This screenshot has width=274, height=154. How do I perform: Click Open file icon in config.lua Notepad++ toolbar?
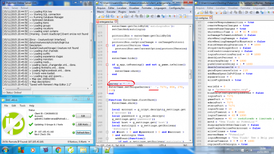pos(202,12)
